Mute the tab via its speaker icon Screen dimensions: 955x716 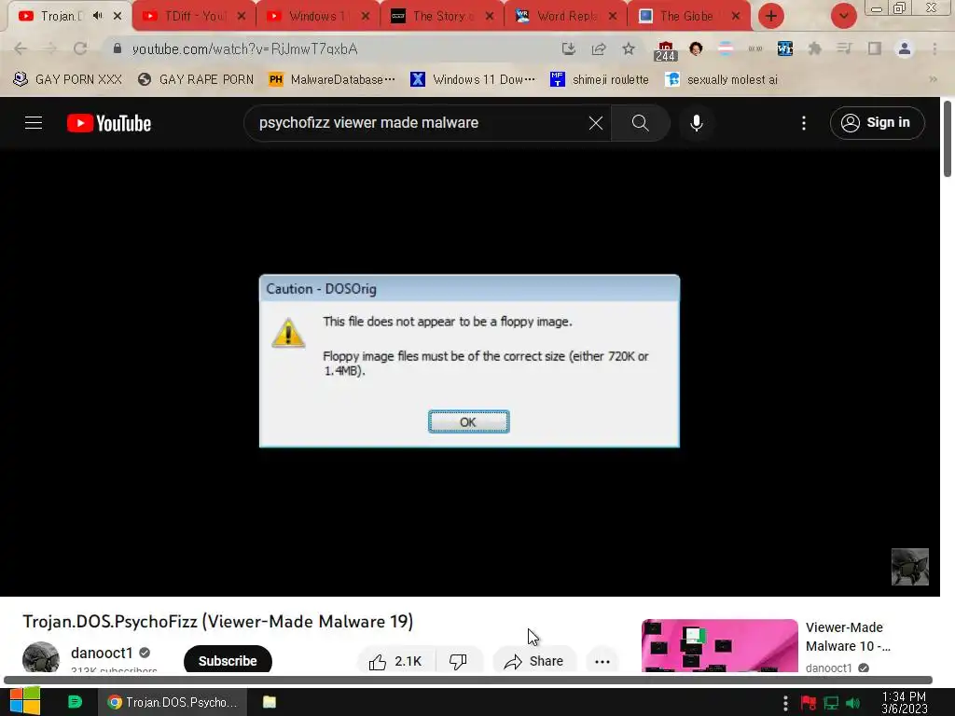pyautogui.click(x=97, y=16)
